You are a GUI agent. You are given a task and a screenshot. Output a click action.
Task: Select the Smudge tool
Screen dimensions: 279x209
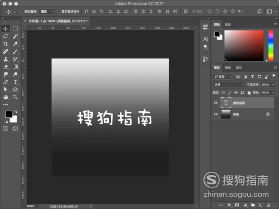[6, 75]
